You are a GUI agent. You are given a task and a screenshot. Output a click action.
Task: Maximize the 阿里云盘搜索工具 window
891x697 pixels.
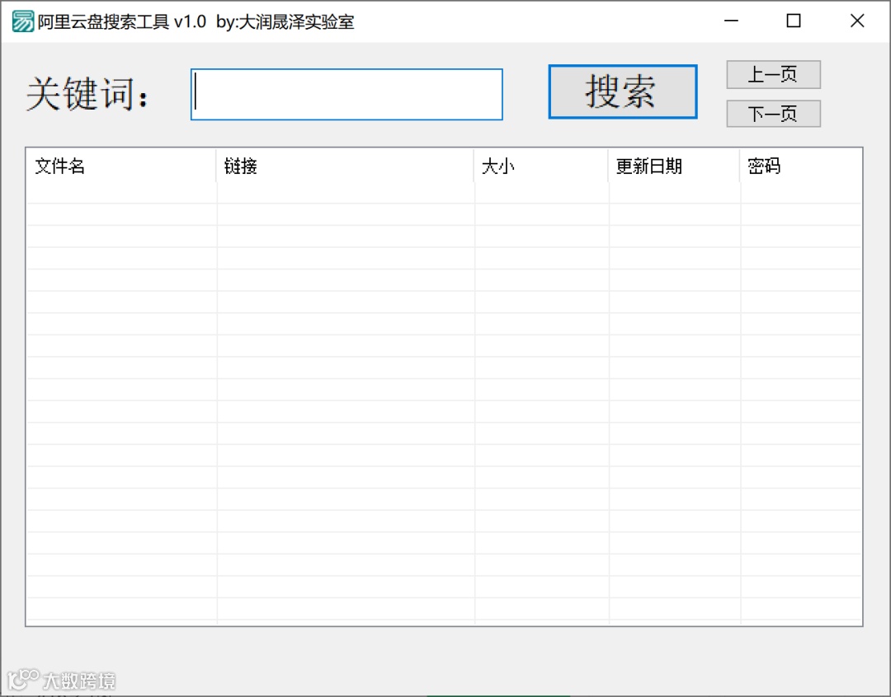[x=794, y=21]
